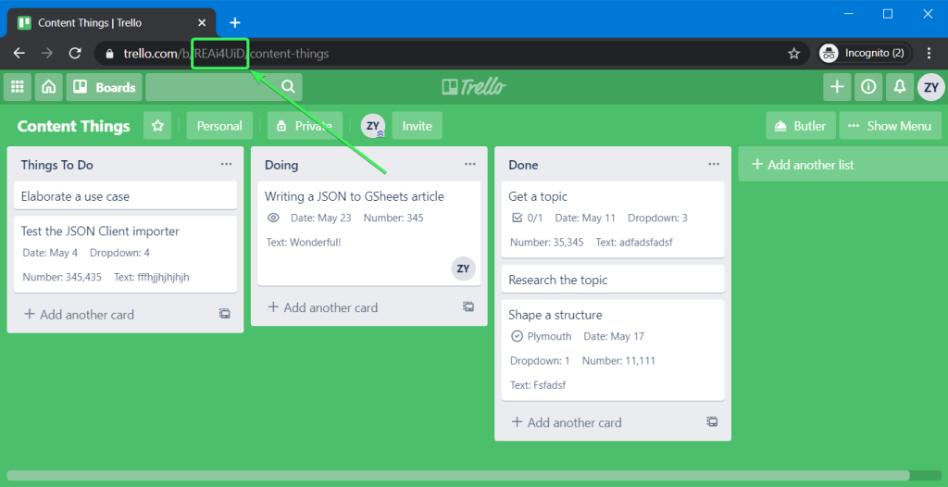This screenshot has width=948, height=487.
Task: Reload the page with refresh icon
Action: (74, 54)
